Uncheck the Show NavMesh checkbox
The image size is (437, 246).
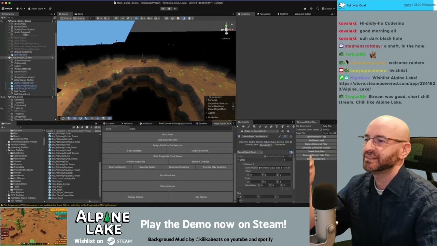(x=233, y=106)
